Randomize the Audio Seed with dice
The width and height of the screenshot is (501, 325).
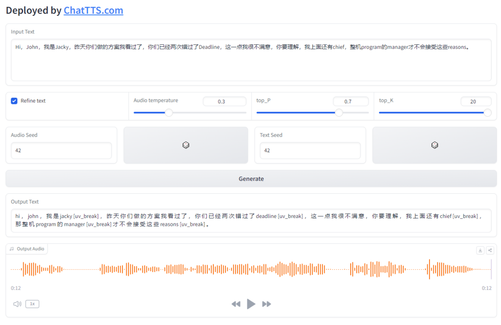click(x=186, y=145)
